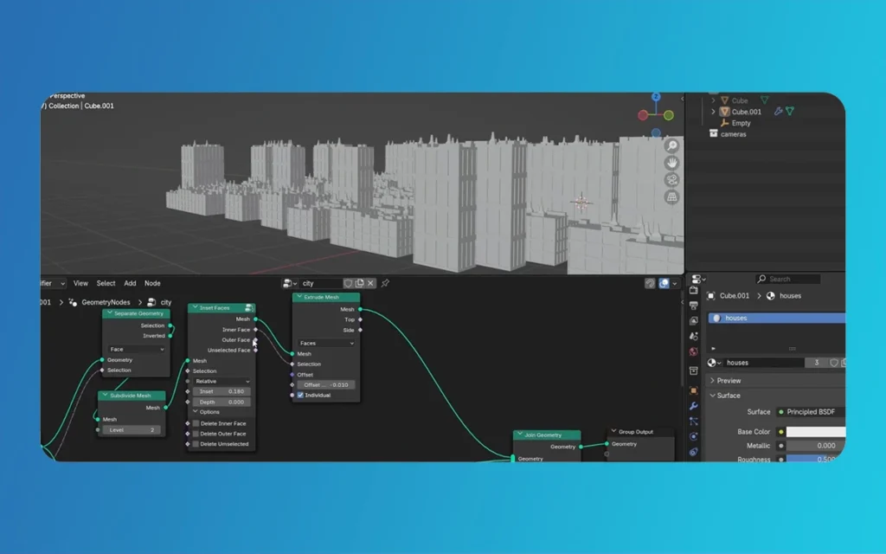Click green mesh data icon beside Cube.001
The width and height of the screenshot is (886, 554).
tap(790, 112)
